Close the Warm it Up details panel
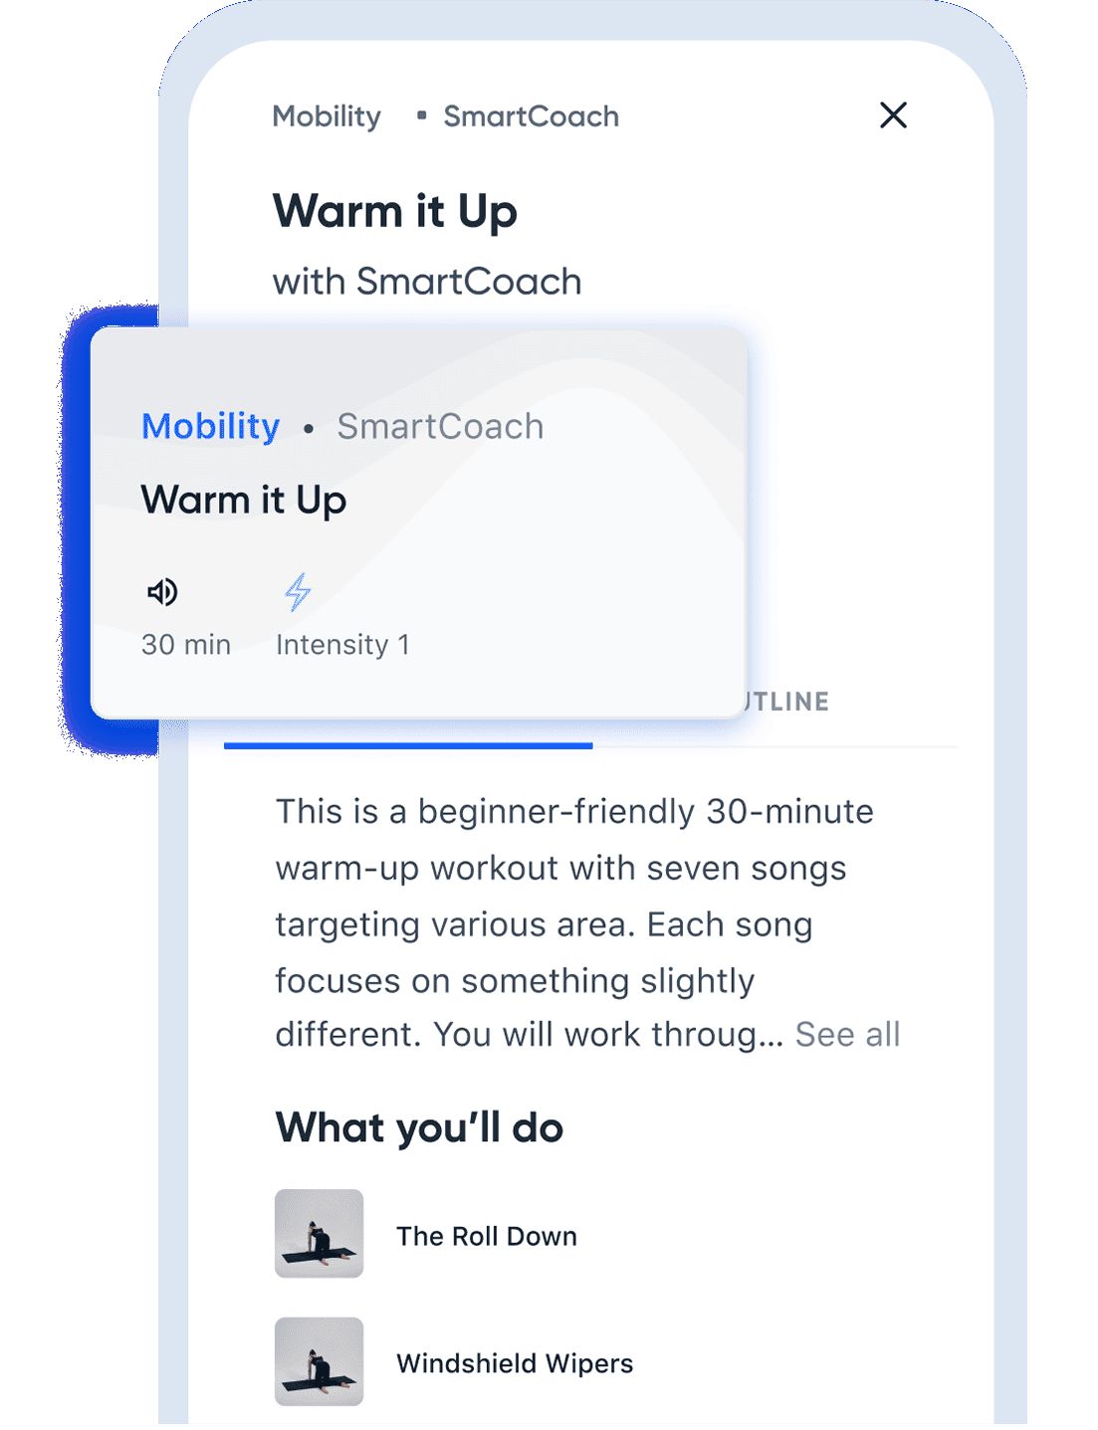Image resolution: width=1098 pixels, height=1430 pixels. (x=893, y=115)
